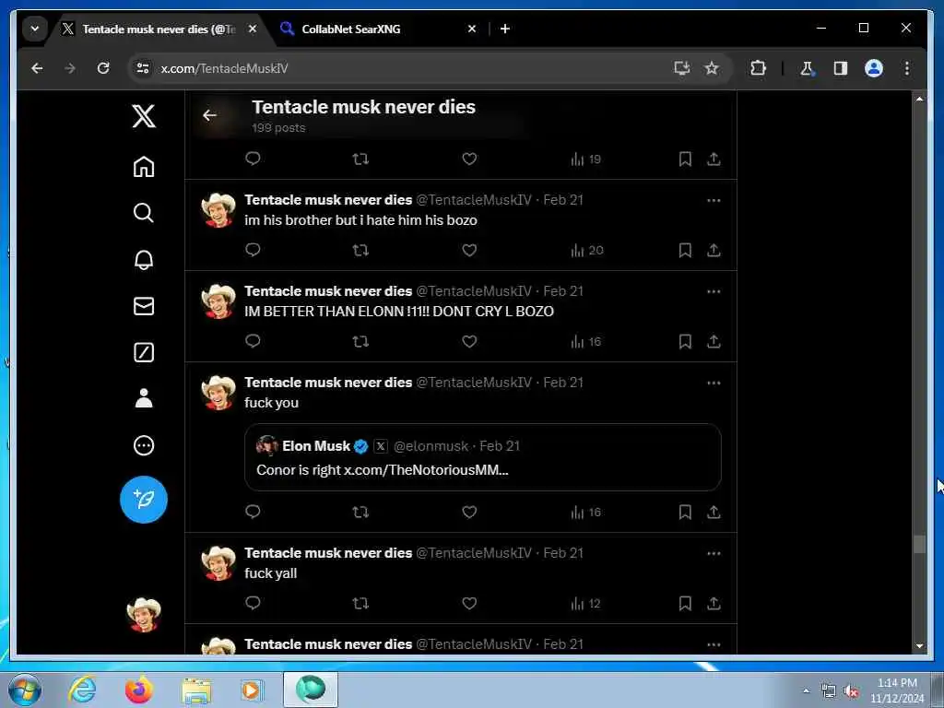Like the 'fuck yall' post
Image resolution: width=944 pixels, height=708 pixels.
pos(469,603)
